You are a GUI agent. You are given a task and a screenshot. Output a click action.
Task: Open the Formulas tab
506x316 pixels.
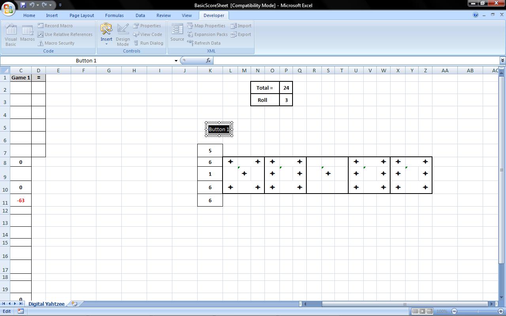(114, 15)
